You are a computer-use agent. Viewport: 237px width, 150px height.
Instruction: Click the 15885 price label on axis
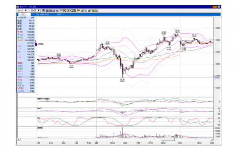pyautogui.click(x=217, y=77)
